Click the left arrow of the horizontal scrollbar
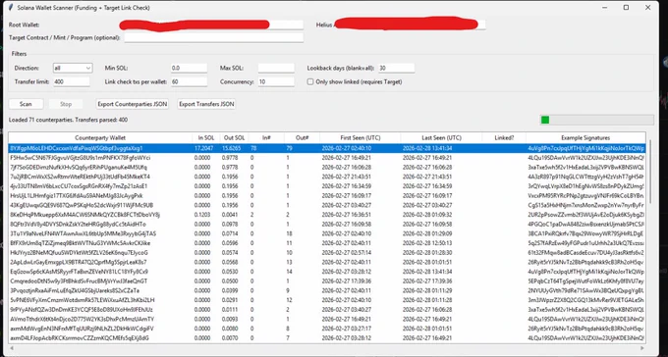668x357 pixels. click(x=12, y=348)
